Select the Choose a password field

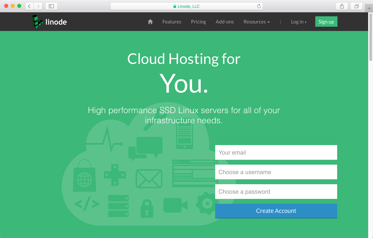pyautogui.click(x=276, y=192)
